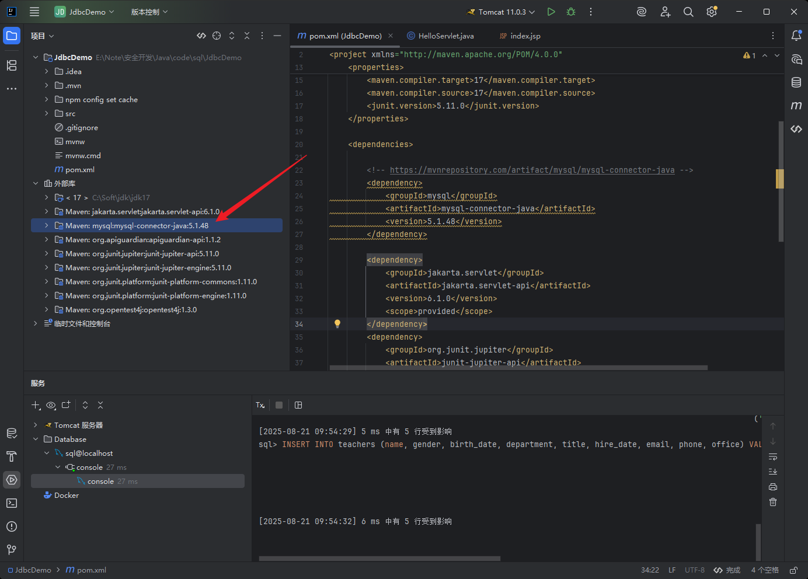Viewport: 808px width, 579px height.
Task: Open the Terminal tool window
Action: (x=12, y=503)
